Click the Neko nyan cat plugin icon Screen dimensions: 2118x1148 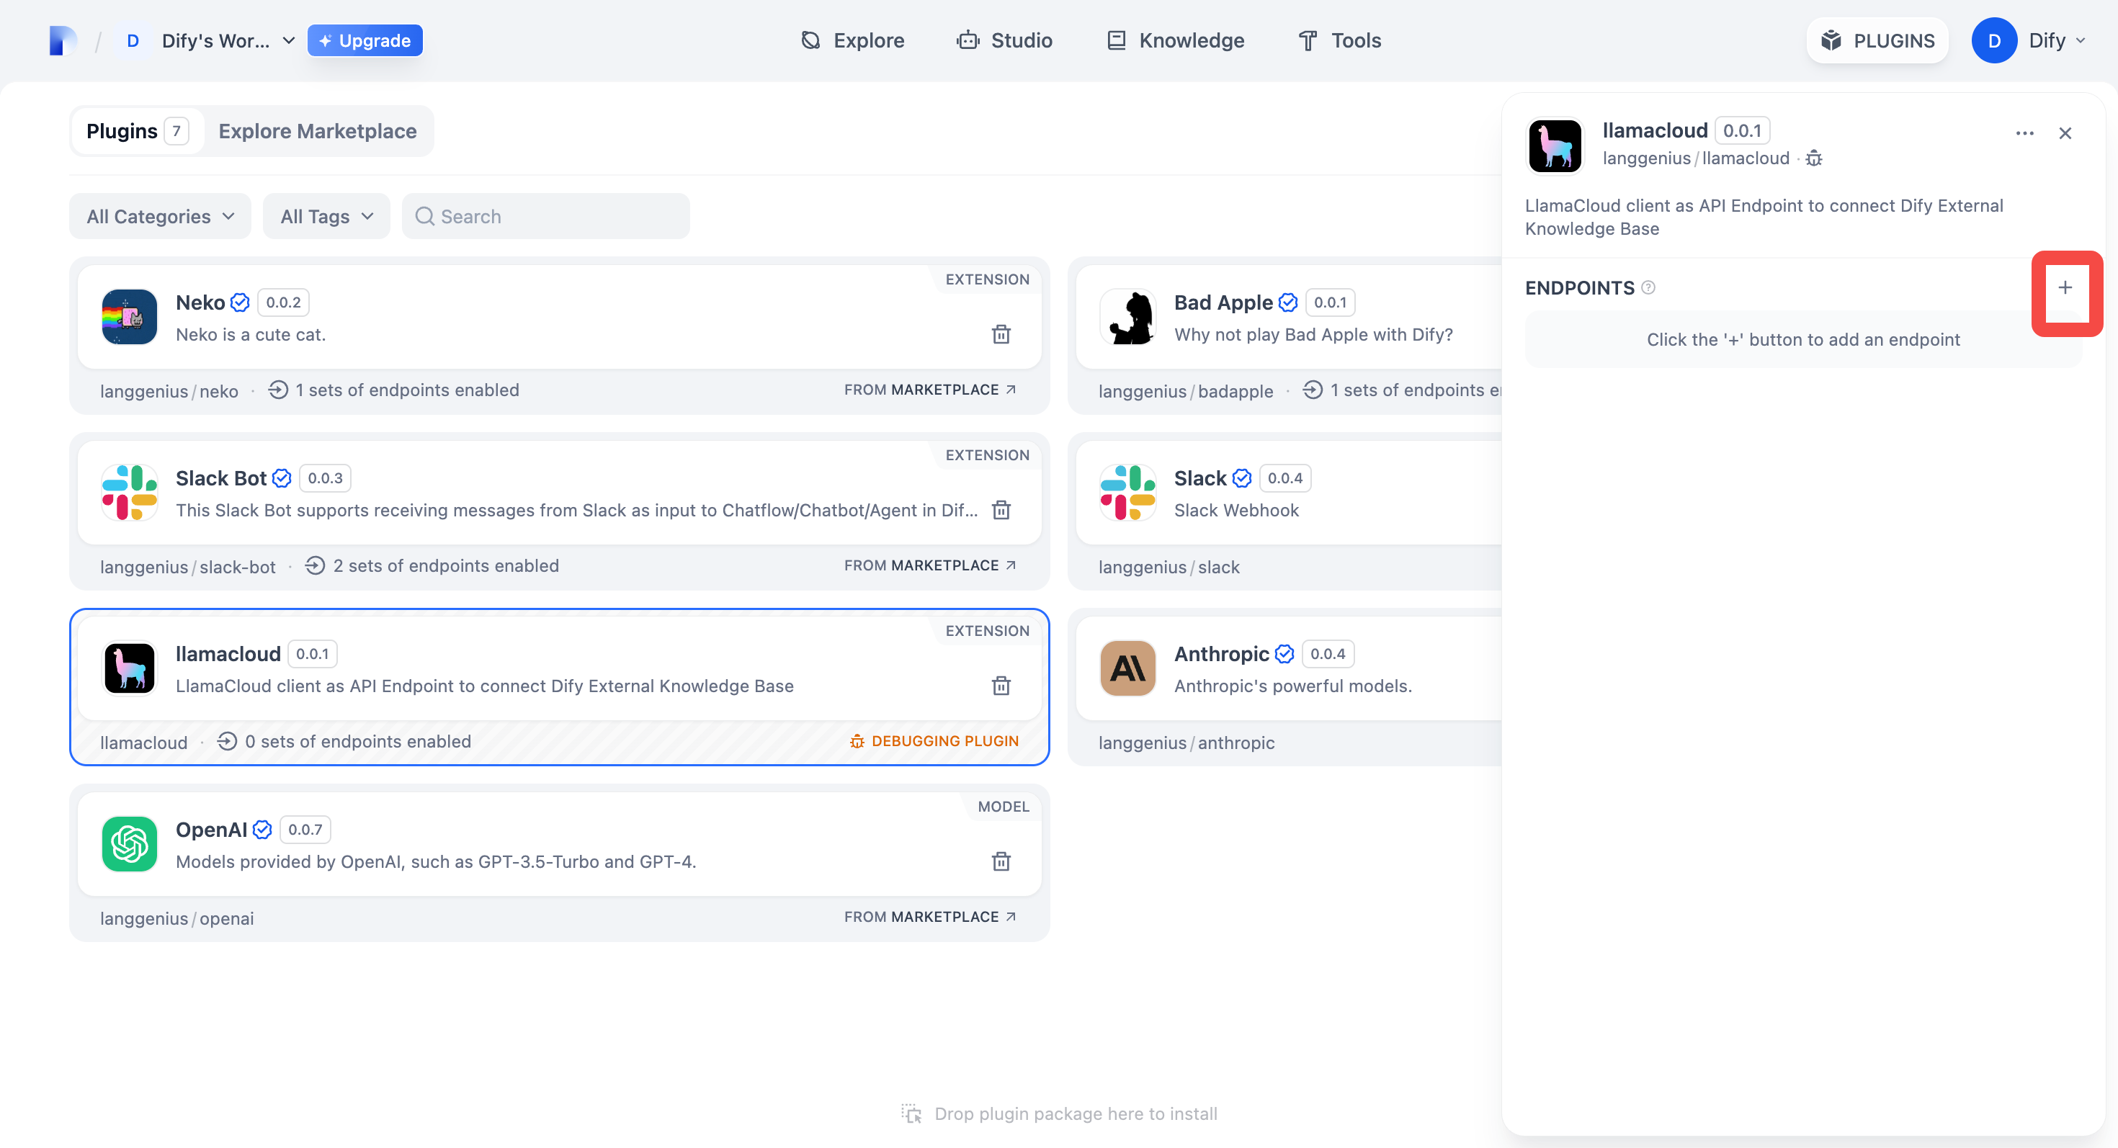point(129,316)
